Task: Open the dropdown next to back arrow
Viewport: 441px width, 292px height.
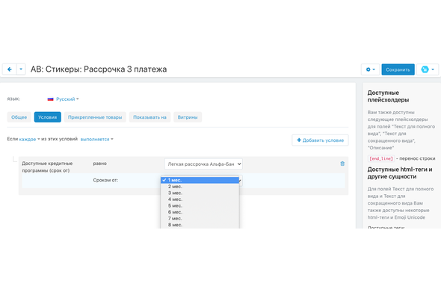Action: pos(21,69)
